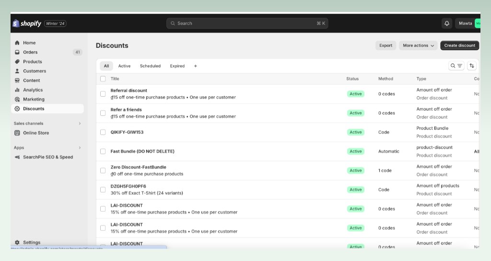
Task: Open the Mawta store account menu
Action: 468,23
